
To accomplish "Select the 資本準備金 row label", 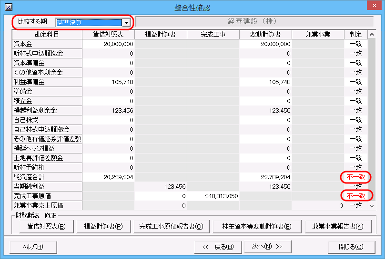I will (x=47, y=63).
